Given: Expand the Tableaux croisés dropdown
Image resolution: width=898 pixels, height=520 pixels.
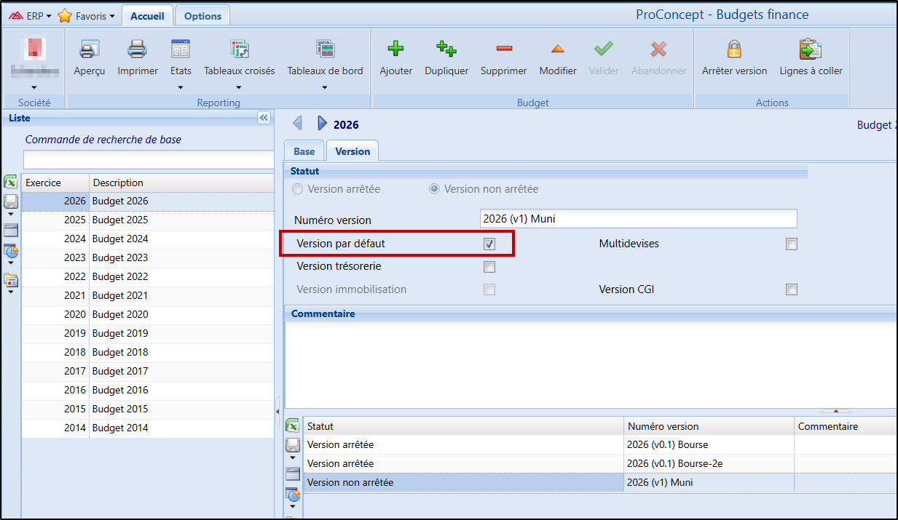Looking at the screenshot, I should click(239, 87).
